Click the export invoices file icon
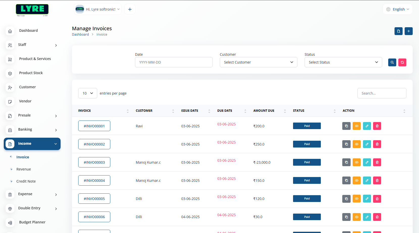This screenshot has height=233, width=419. click(x=398, y=31)
